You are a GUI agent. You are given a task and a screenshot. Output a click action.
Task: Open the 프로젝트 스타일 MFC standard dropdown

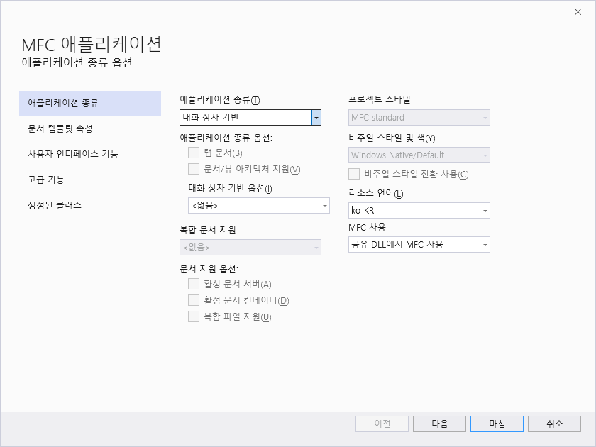coord(419,118)
